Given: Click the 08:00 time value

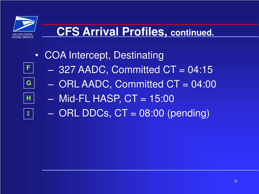Looking at the screenshot, I should pos(152,113).
